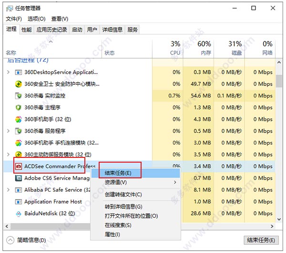The image size is (286, 253).
Task: Sort by the 名称 column header
Action: [52, 49]
